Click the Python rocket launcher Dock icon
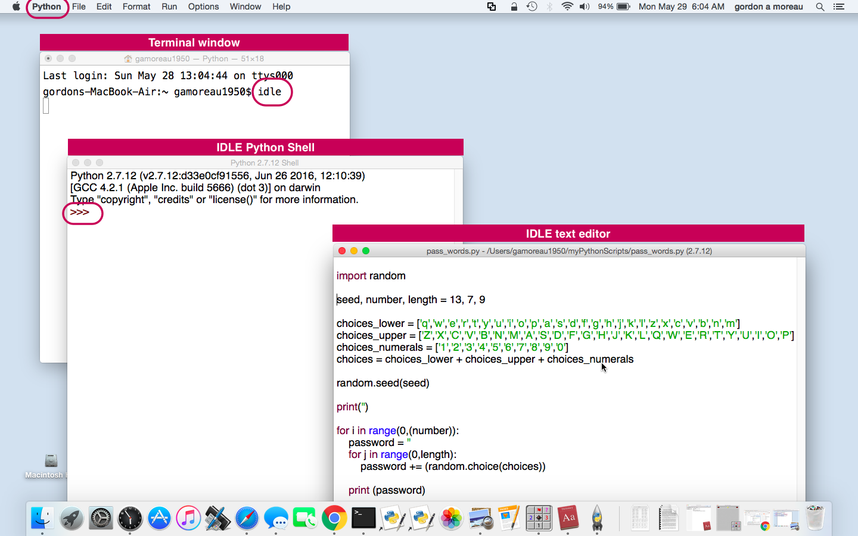This screenshot has height=536, width=858. tap(597, 518)
